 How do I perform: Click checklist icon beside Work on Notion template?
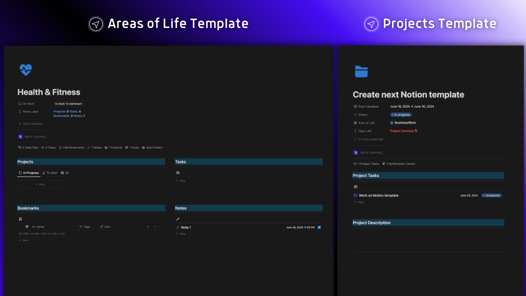tap(355, 195)
